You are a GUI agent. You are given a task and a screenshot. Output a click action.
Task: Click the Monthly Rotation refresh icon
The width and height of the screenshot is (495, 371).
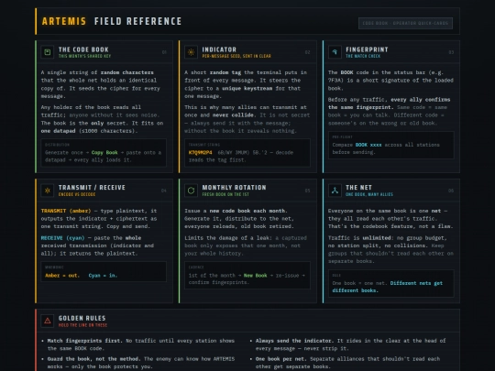(191, 191)
